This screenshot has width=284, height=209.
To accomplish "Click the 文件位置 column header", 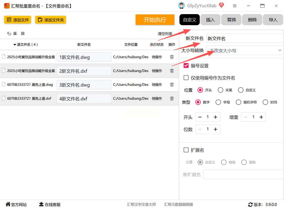I will pyautogui.click(x=131, y=45).
